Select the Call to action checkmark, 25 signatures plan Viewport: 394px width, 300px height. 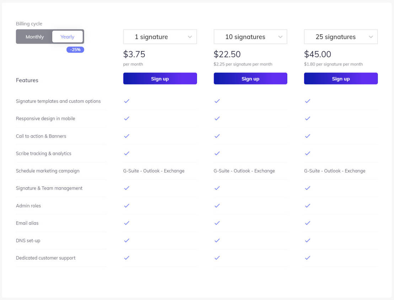[x=308, y=136]
